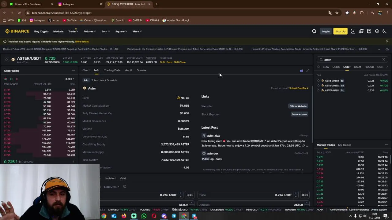Open the language globe icon

361,31
